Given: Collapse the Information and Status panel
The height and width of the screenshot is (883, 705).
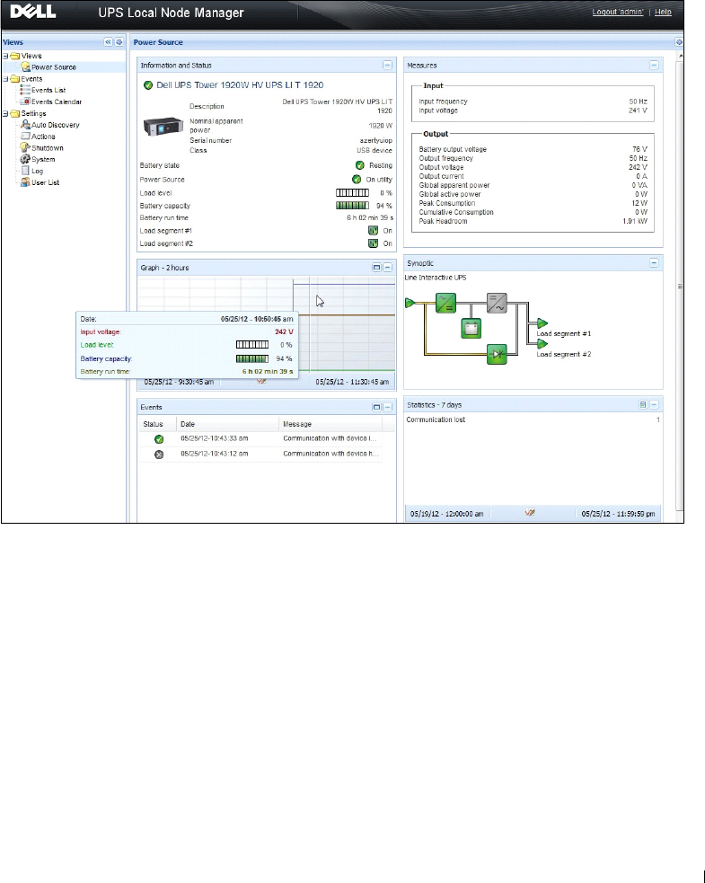Looking at the screenshot, I should click(x=387, y=65).
